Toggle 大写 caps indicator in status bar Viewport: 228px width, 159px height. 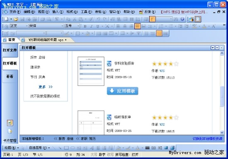tap(94, 154)
